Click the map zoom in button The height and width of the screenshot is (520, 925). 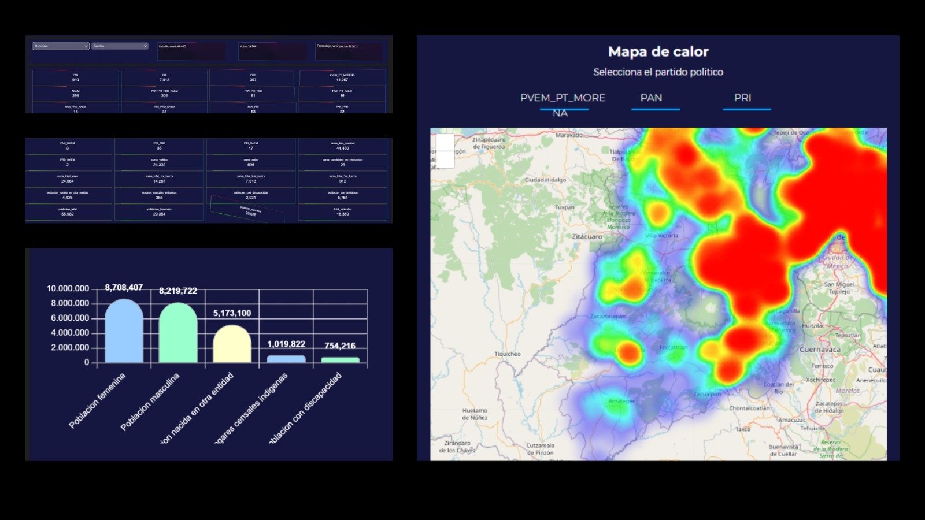click(445, 142)
